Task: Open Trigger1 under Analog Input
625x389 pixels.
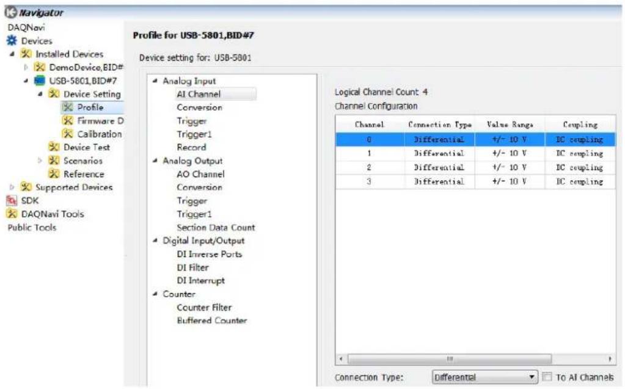Action: (x=194, y=134)
